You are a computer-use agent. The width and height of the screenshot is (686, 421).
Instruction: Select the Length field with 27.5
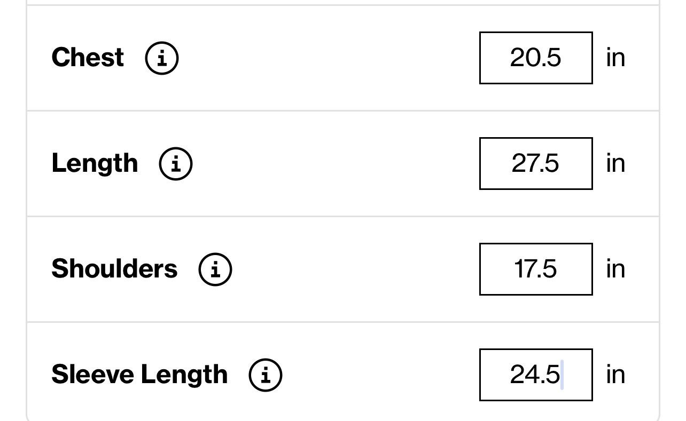pyautogui.click(x=536, y=163)
